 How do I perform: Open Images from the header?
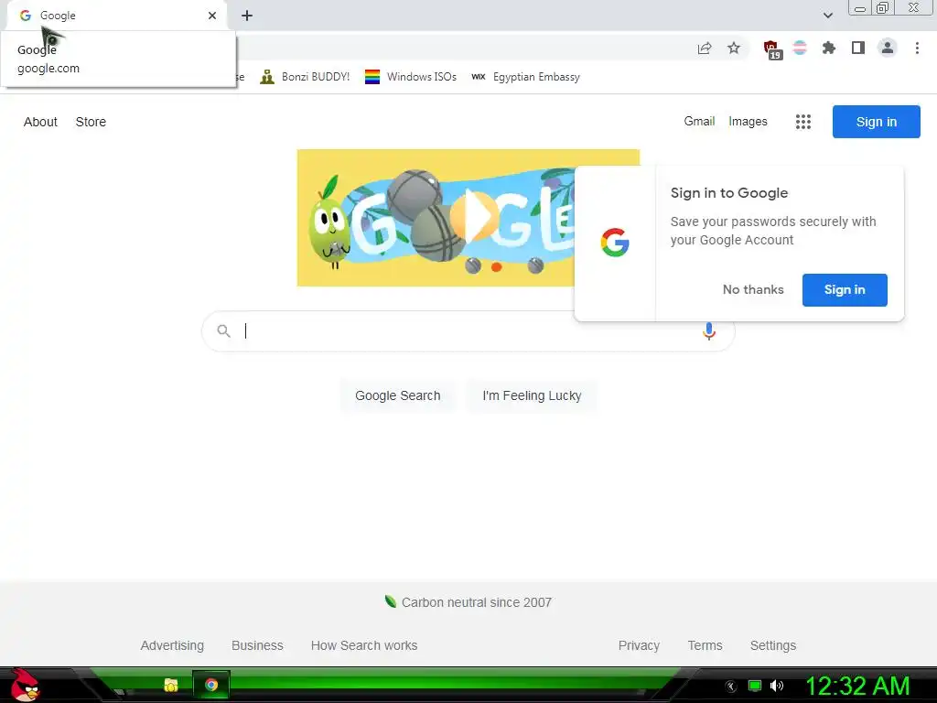tap(748, 122)
